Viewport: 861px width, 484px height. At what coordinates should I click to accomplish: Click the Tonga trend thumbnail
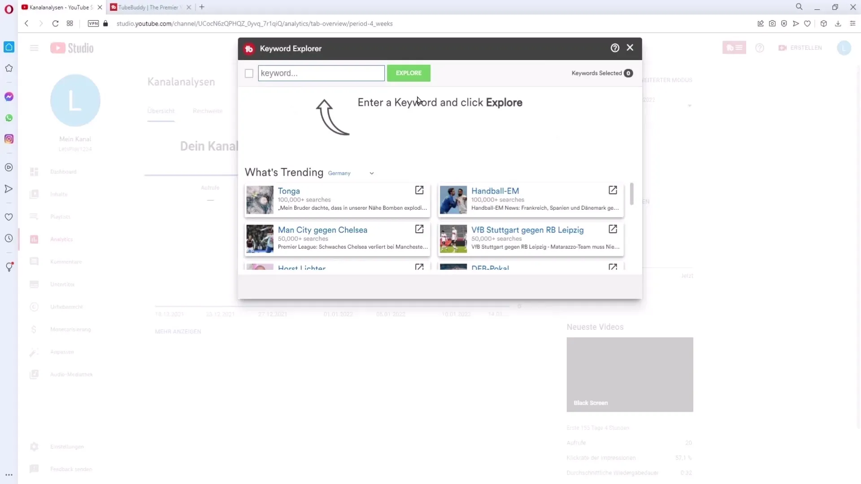(260, 200)
